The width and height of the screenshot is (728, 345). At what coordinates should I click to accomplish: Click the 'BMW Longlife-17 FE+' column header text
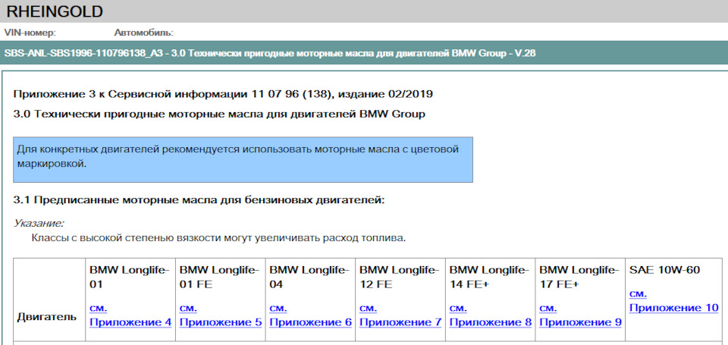580,278
